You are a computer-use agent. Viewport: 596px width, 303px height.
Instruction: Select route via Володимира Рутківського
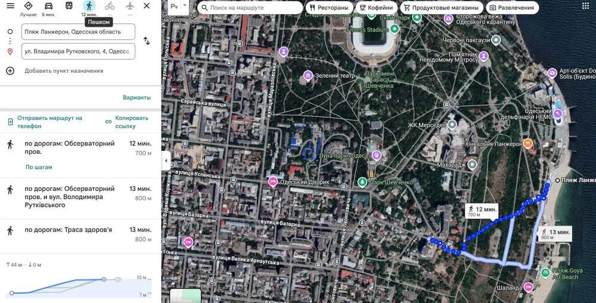click(80, 199)
